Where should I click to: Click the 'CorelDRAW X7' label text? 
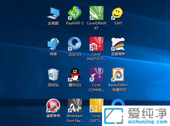(x=97, y=26)
